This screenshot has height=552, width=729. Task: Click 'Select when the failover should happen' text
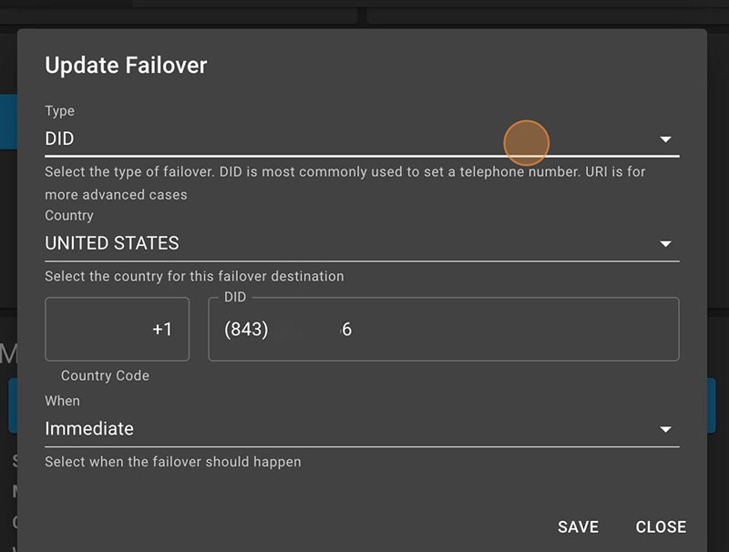[172, 462]
